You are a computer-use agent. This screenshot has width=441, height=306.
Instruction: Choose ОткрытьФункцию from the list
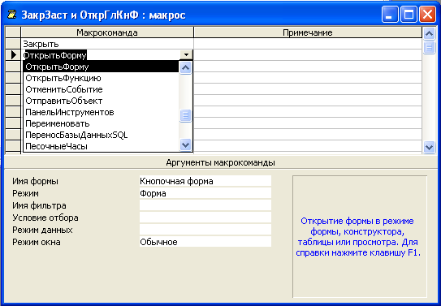tap(101, 78)
